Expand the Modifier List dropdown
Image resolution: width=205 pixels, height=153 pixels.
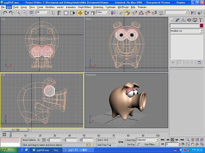click(x=186, y=31)
